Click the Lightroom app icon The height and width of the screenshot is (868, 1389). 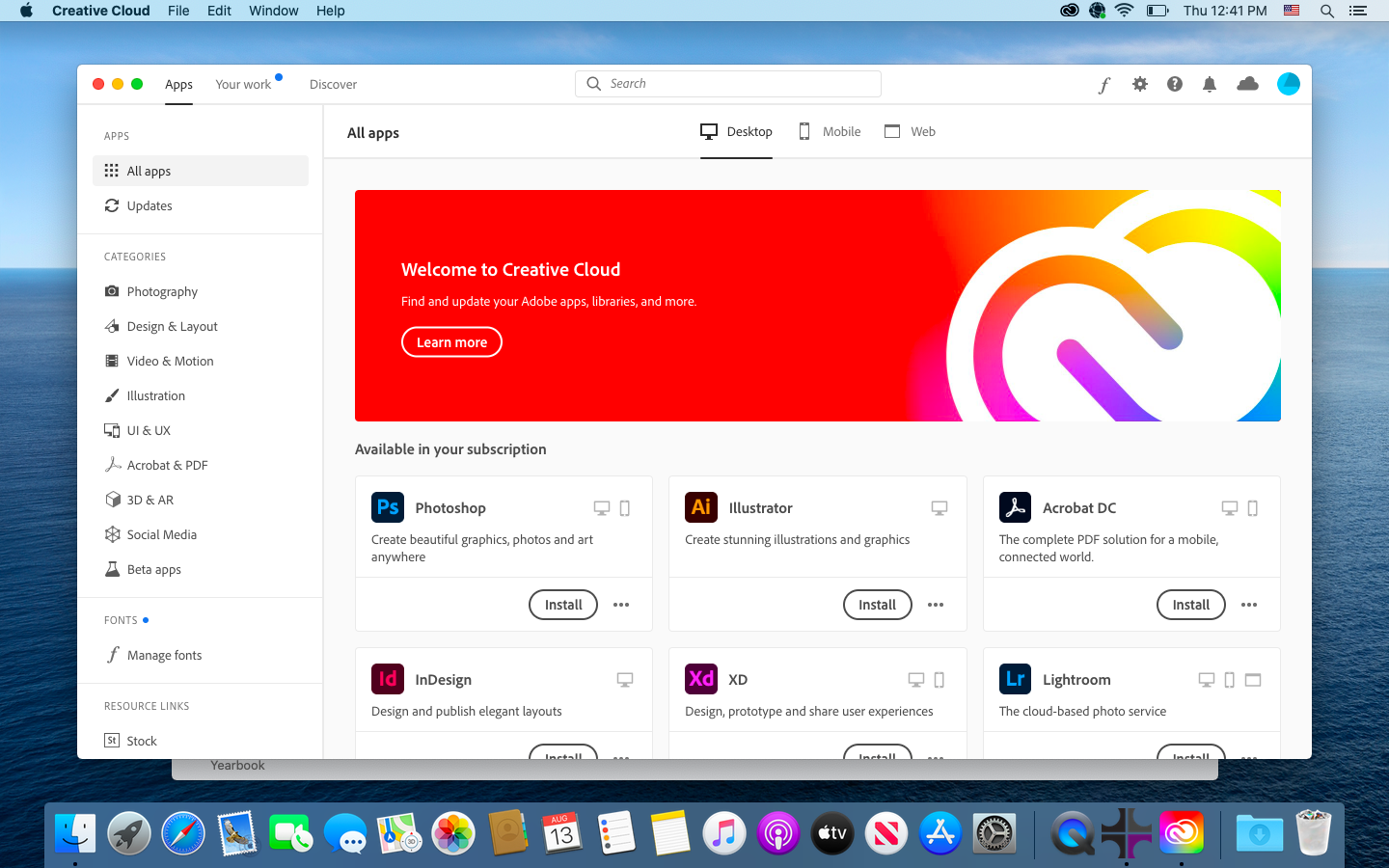click(1015, 679)
